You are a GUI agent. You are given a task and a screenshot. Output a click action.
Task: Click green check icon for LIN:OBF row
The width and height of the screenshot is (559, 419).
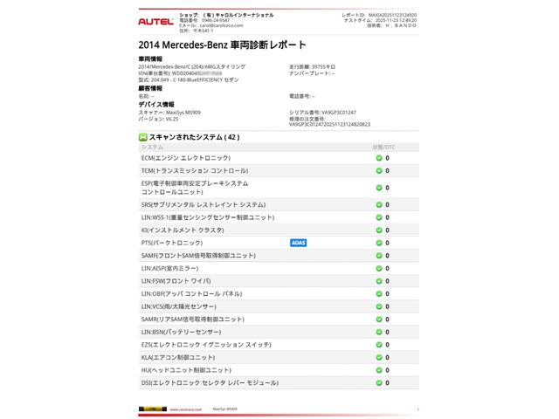pyautogui.click(x=379, y=294)
